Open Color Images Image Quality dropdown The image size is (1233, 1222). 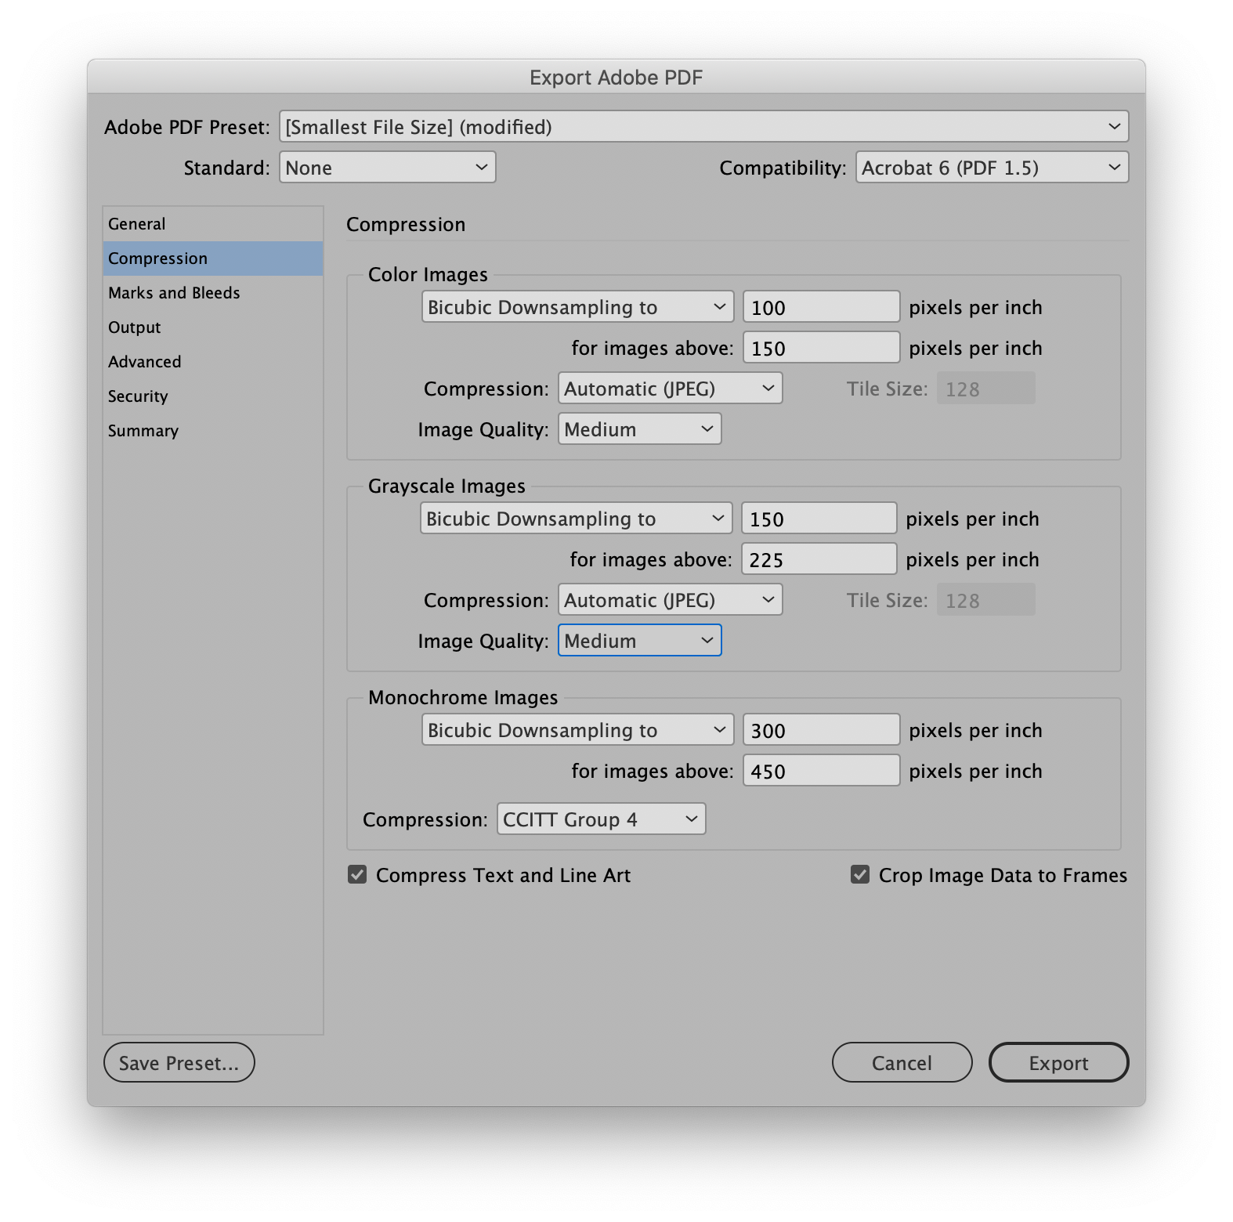pyautogui.click(x=639, y=429)
